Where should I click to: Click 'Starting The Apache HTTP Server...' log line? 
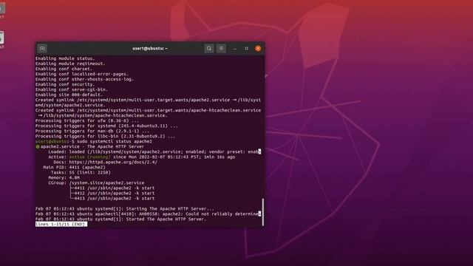point(125,208)
